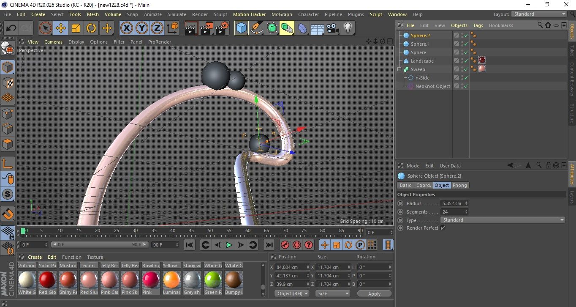Add a Camera object

pyautogui.click(x=332, y=28)
